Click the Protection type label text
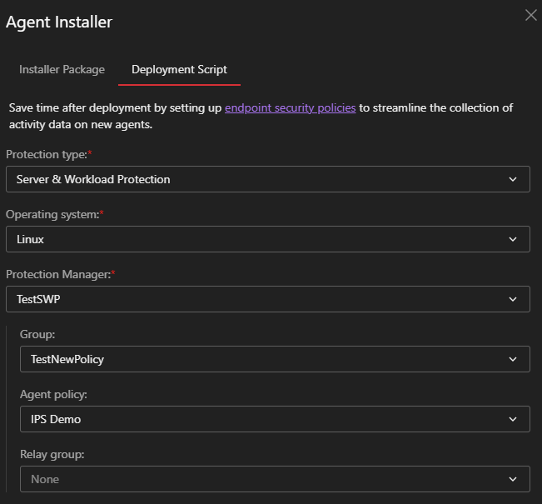The height and width of the screenshot is (504, 542). 47,155
